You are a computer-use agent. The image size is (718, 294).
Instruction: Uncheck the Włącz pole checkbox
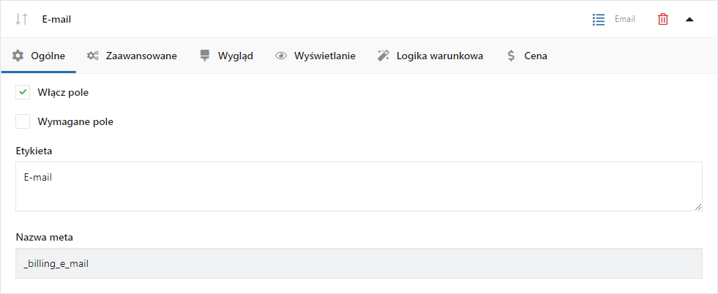point(23,92)
